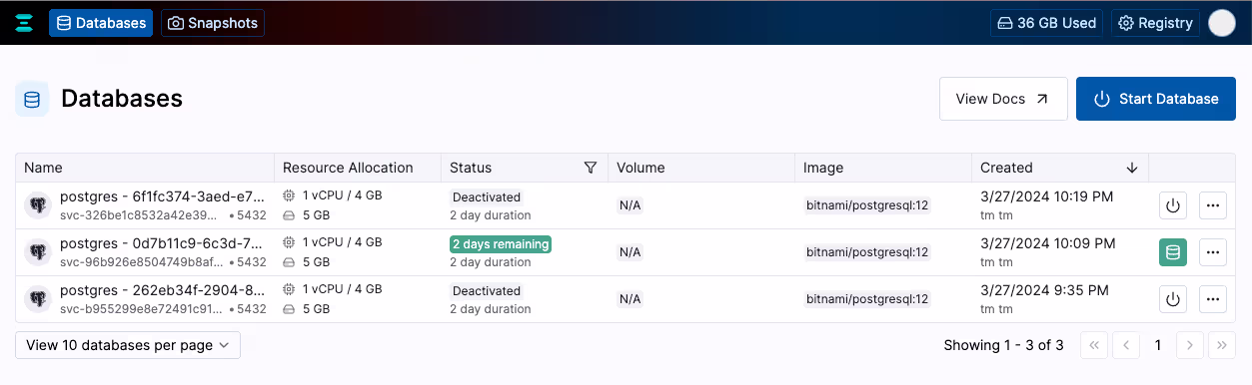The image size is (1252, 385).
Task: Open the Registry settings
Action: point(1155,23)
